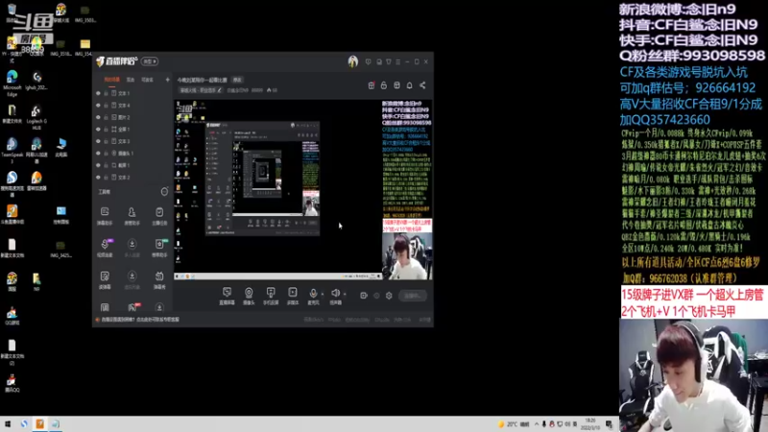Toggle the lock on the 文本 1 layer
This screenshot has width=768, height=432.
(x=106, y=93)
